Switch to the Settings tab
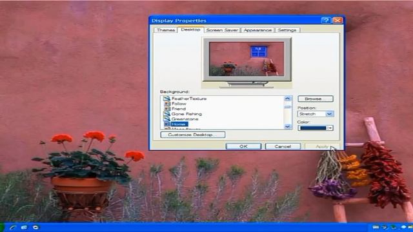This screenshot has height=232, width=413. (287, 30)
